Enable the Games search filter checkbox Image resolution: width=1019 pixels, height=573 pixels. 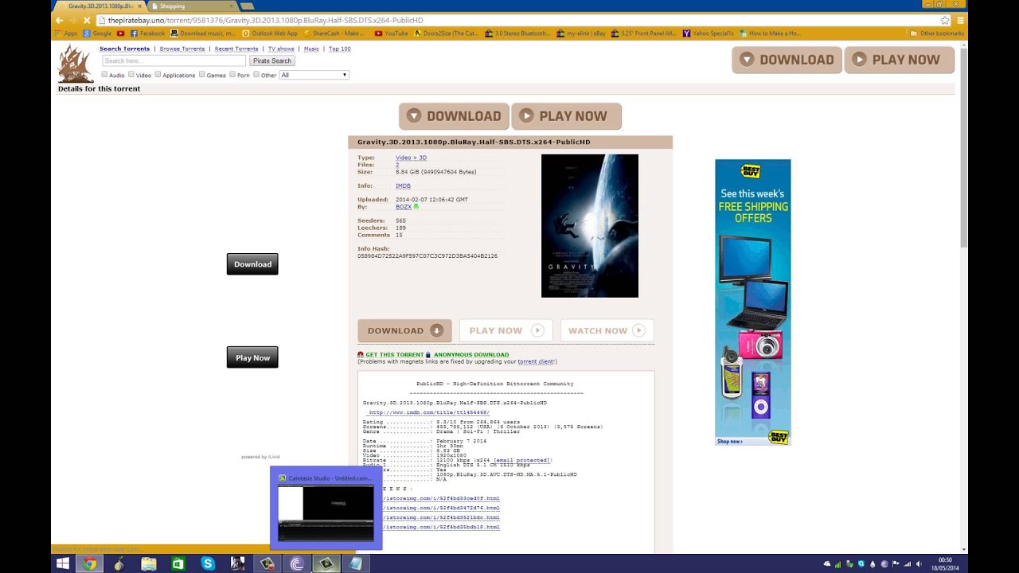coord(202,74)
